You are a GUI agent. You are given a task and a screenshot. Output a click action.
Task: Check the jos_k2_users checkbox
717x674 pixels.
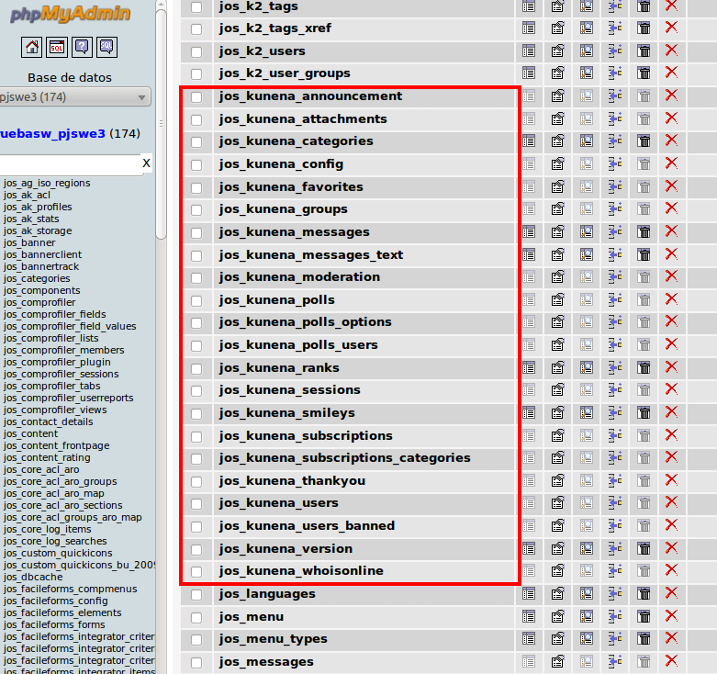pos(196,52)
